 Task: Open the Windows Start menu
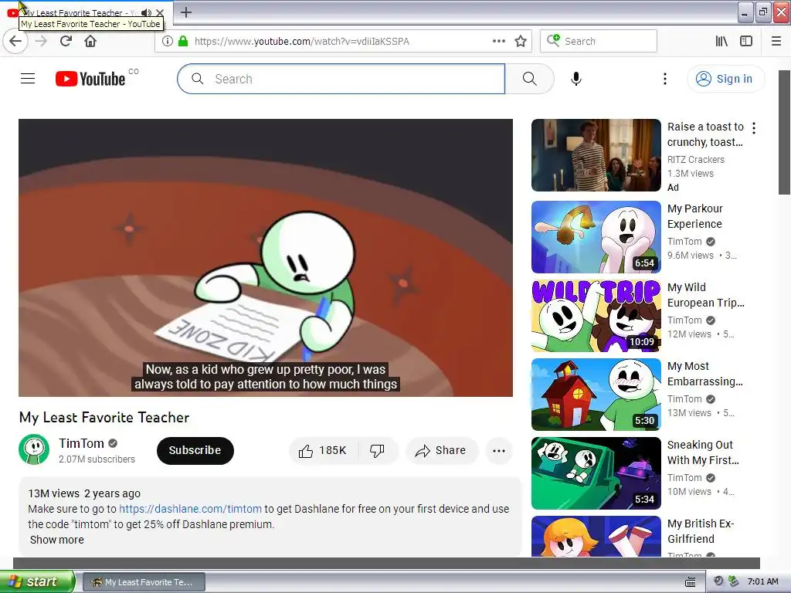click(37, 581)
